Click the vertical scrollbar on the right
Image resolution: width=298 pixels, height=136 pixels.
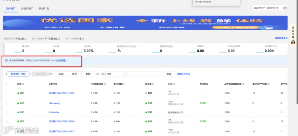(297, 52)
